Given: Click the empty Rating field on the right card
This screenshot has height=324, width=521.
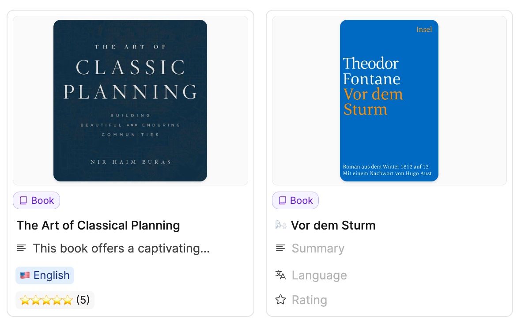Looking at the screenshot, I should click(309, 300).
